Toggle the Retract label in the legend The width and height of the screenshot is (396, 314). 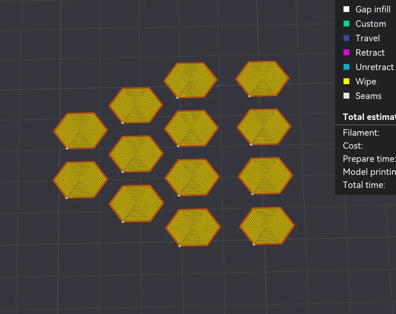point(370,53)
